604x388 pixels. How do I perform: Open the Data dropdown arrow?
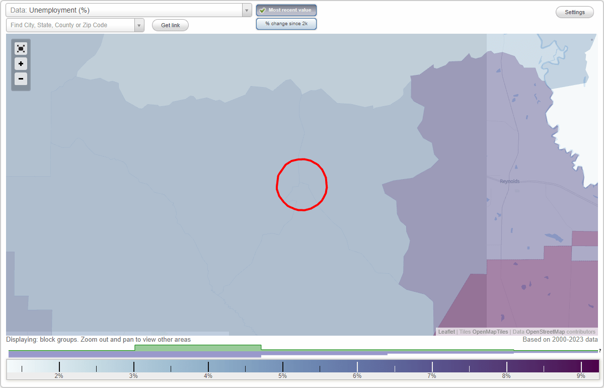pos(247,10)
